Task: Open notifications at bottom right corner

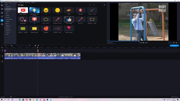Action: click(175, 97)
